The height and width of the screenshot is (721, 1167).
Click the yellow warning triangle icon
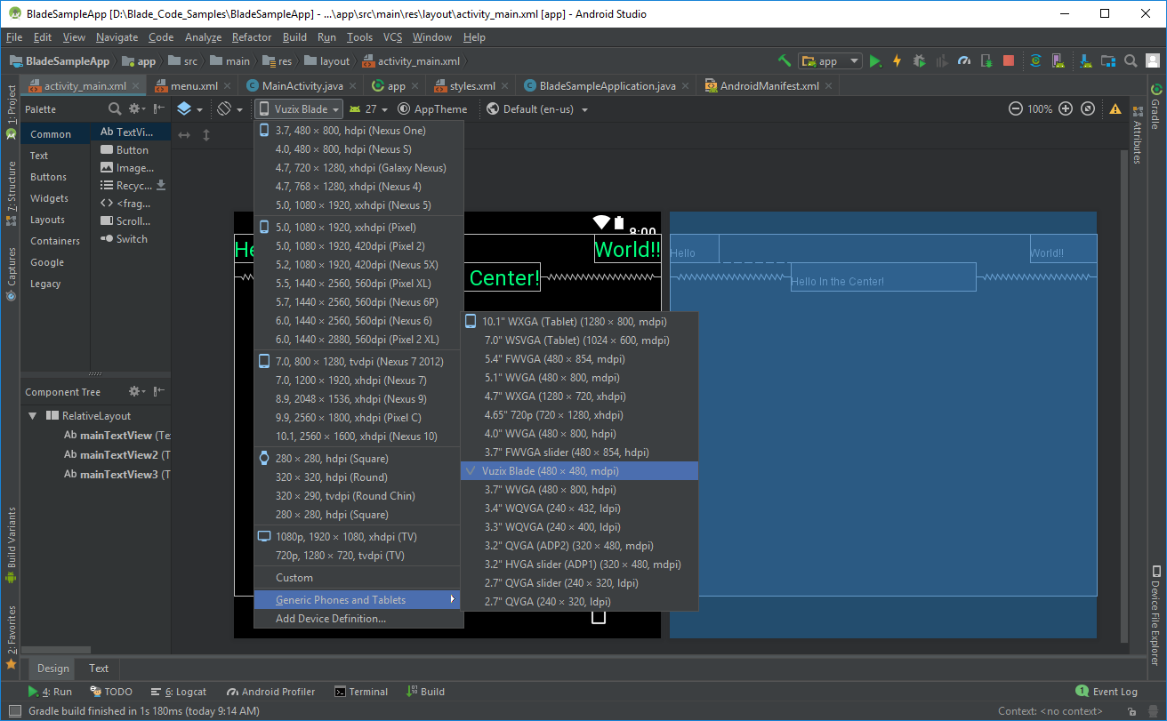[1115, 108]
